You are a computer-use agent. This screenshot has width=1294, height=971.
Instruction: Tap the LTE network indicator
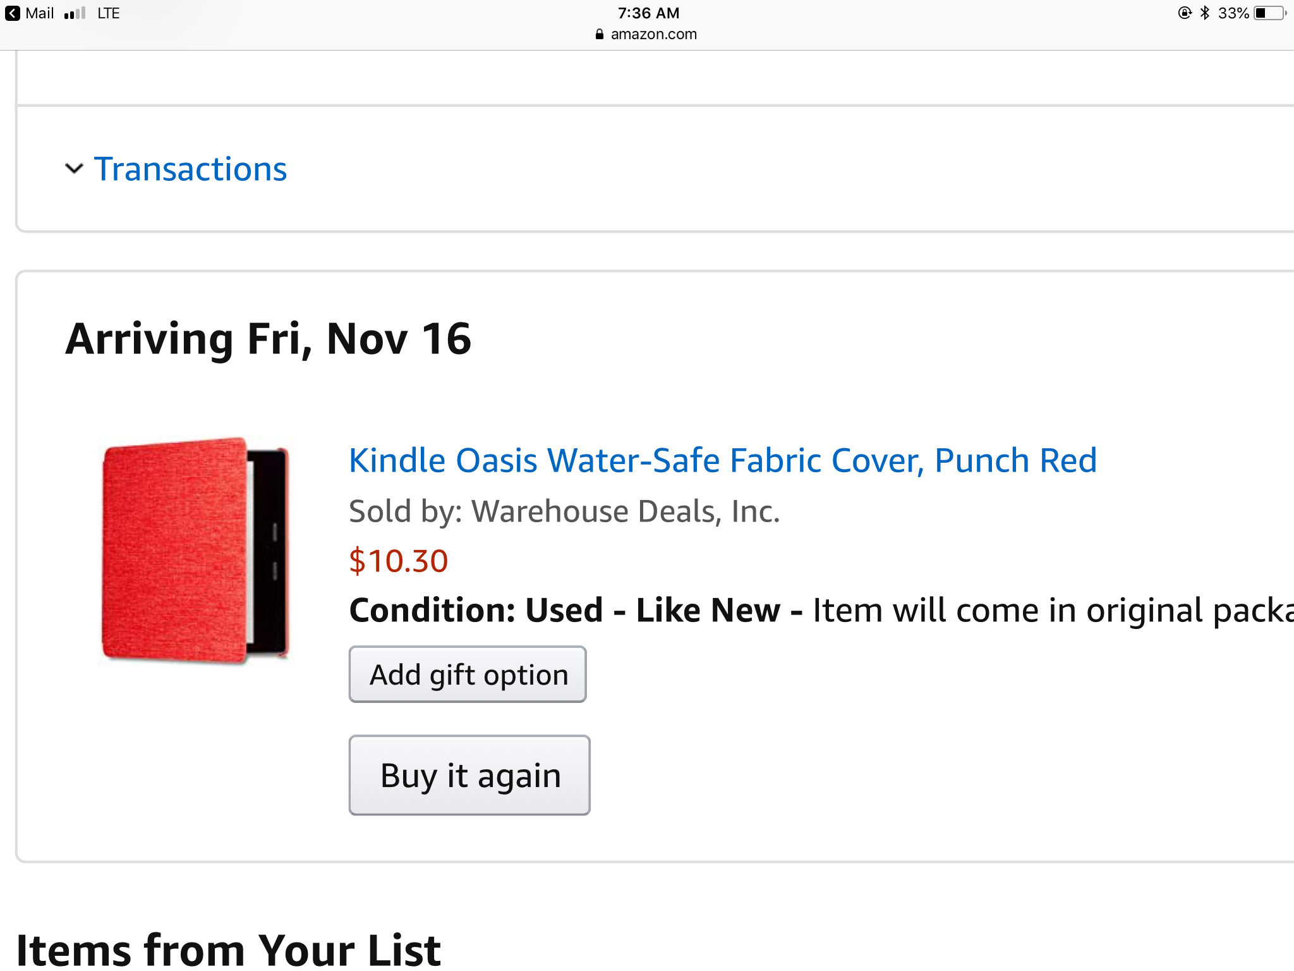(x=109, y=13)
